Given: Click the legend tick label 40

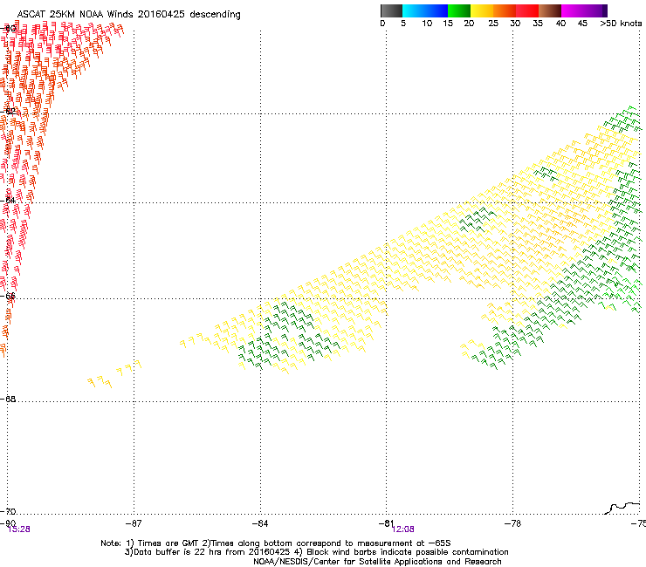Looking at the screenshot, I should click(560, 24).
